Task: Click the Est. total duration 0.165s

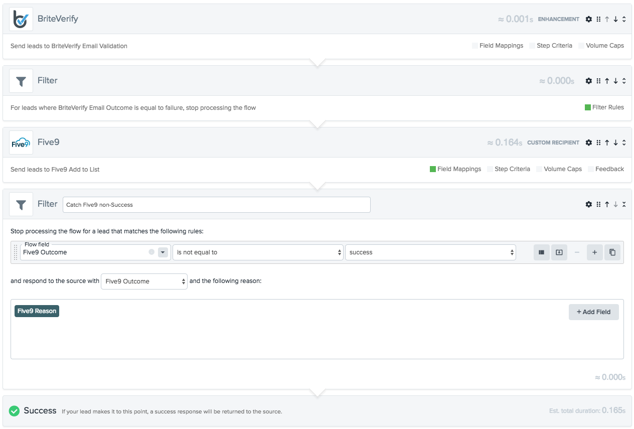Action: [587, 410]
